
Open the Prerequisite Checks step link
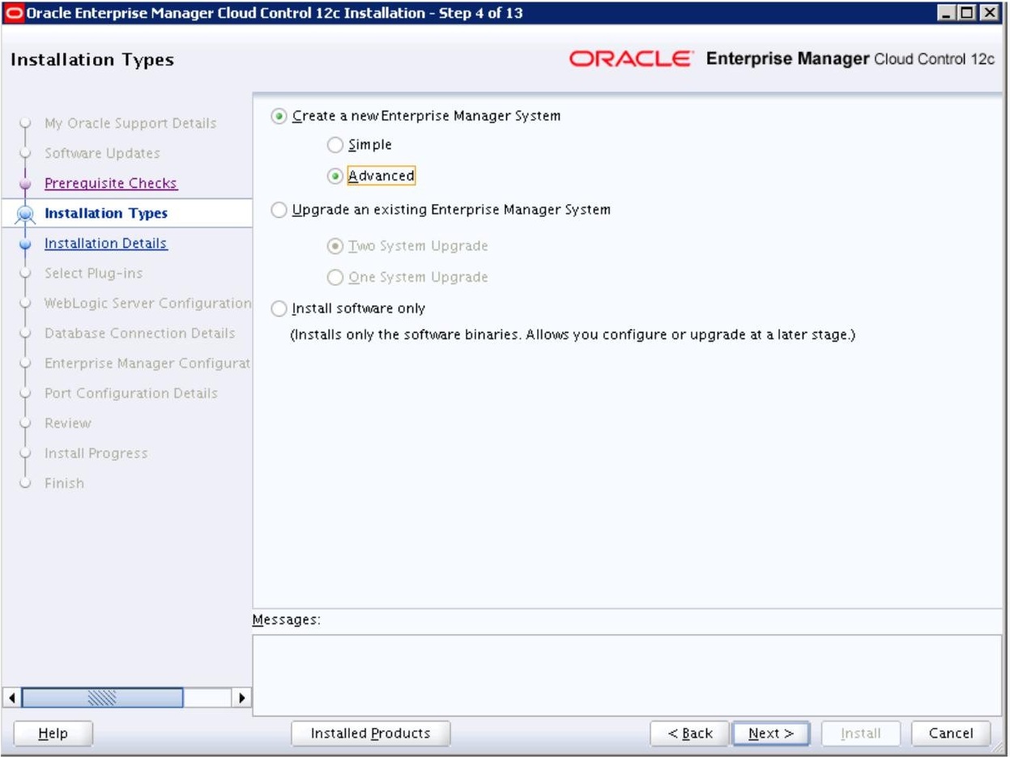110,183
